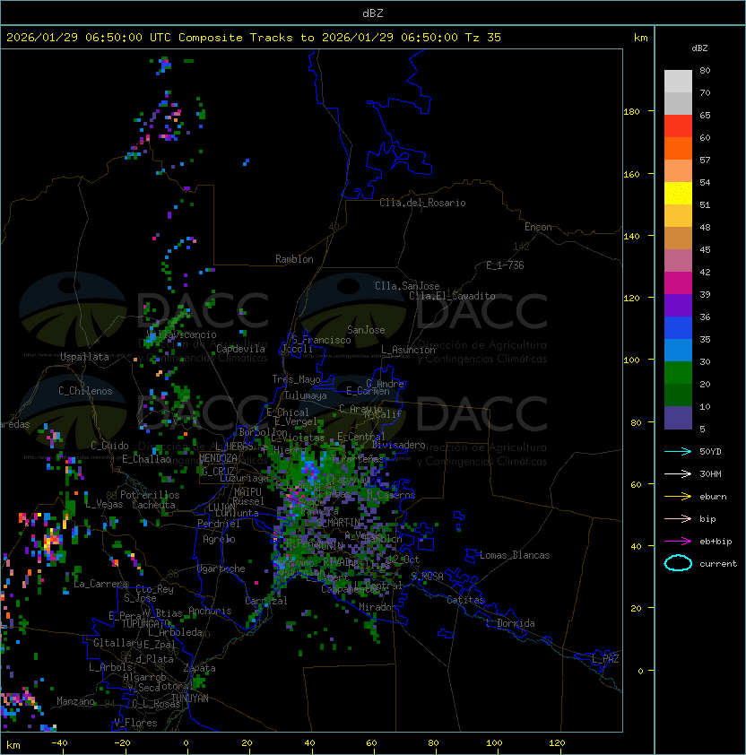
Task: Click the 'Capdevila' place label
Action: [x=240, y=349]
